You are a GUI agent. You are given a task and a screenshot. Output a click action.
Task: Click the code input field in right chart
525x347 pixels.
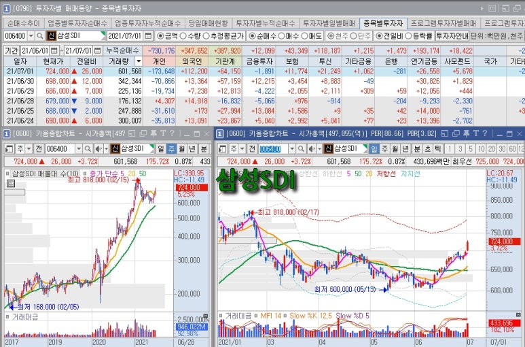coord(273,148)
